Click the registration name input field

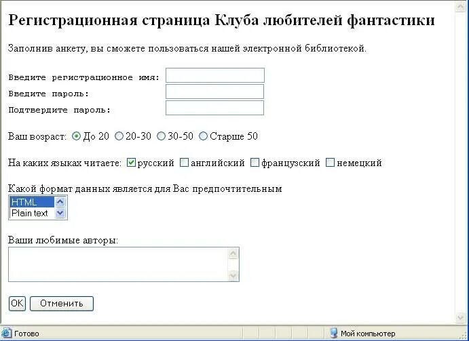[215, 75]
